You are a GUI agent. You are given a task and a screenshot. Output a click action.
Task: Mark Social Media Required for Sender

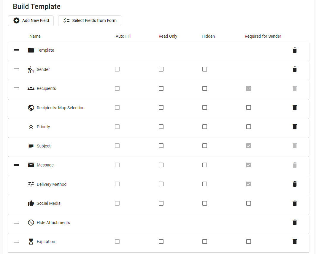(x=248, y=203)
